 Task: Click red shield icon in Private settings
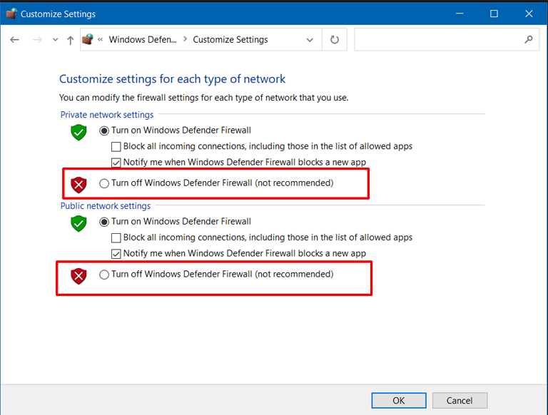pos(78,185)
